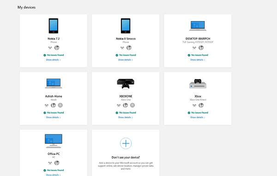Click the profile picture under DESKTOP-886RPCH
Image resolution: width=277 pixels, height=176 pixels.
point(201,48)
